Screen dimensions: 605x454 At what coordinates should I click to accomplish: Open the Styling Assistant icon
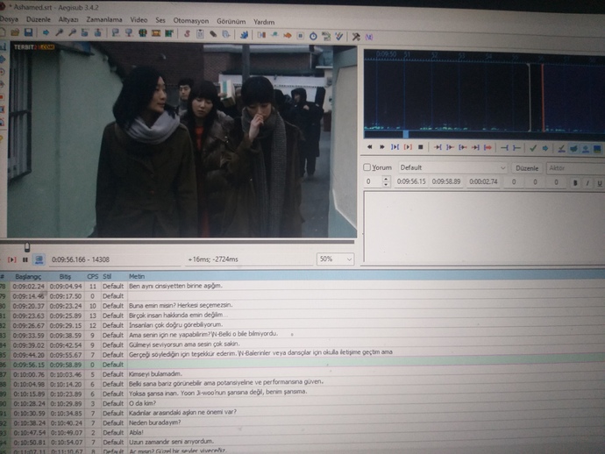(x=274, y=35)
